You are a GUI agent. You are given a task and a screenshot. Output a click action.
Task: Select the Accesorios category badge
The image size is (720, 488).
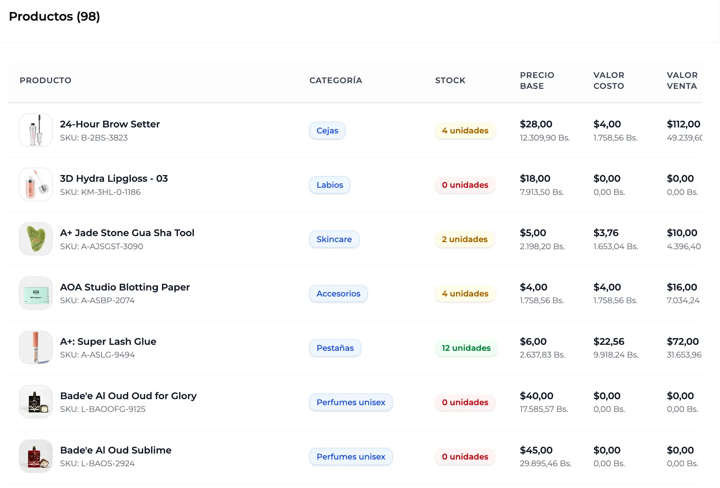[x=338, y=293]
